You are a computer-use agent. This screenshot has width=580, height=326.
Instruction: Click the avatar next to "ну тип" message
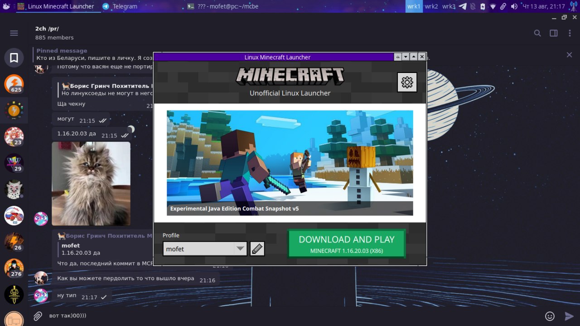tap(41, 296)
